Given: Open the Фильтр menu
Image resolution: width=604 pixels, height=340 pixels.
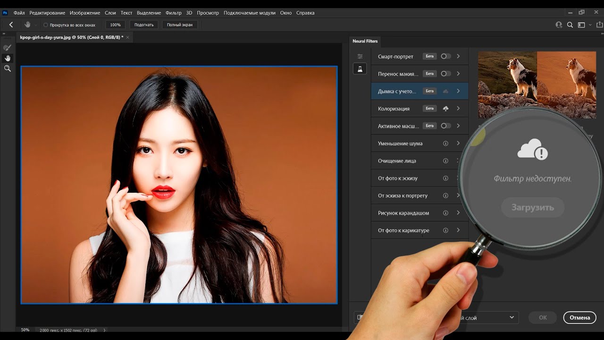Looking at the screenshot, I should click(174, 13).
